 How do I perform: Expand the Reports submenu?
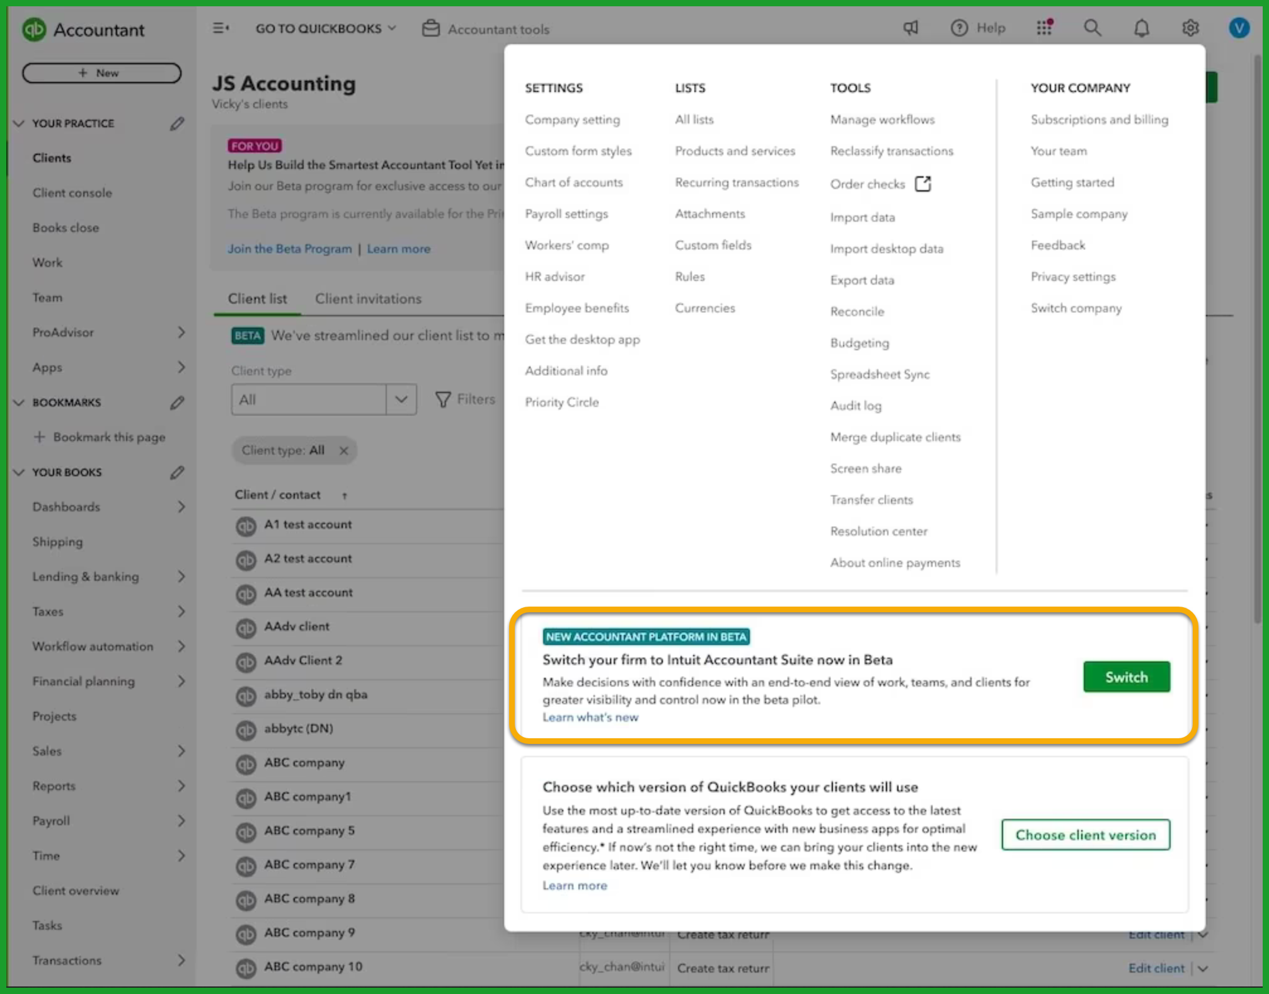[x=181, y=786]
